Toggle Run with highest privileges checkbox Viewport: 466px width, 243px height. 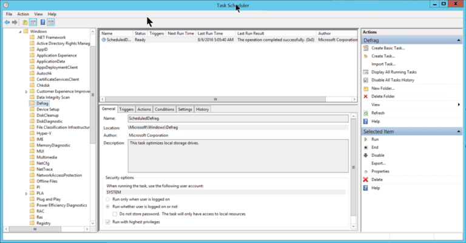(108, 222)
